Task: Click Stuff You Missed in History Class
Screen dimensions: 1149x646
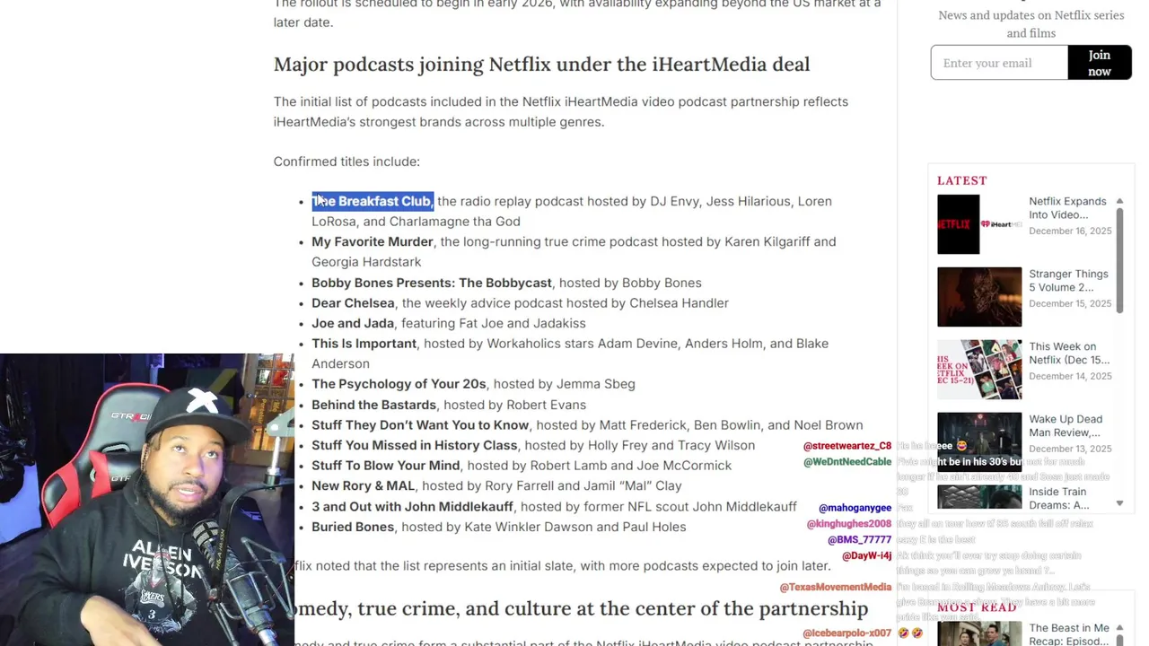Action: (415, 445)
